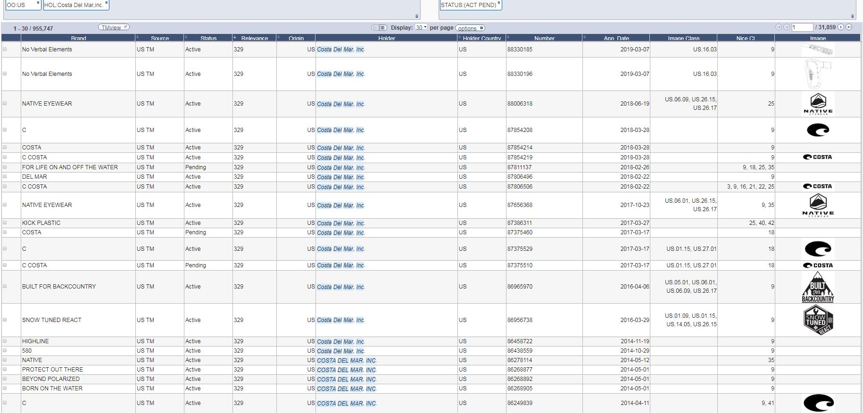Collapse the filter box containing OO:US
This screenshot has height=413, width=863.
[416, 17]
